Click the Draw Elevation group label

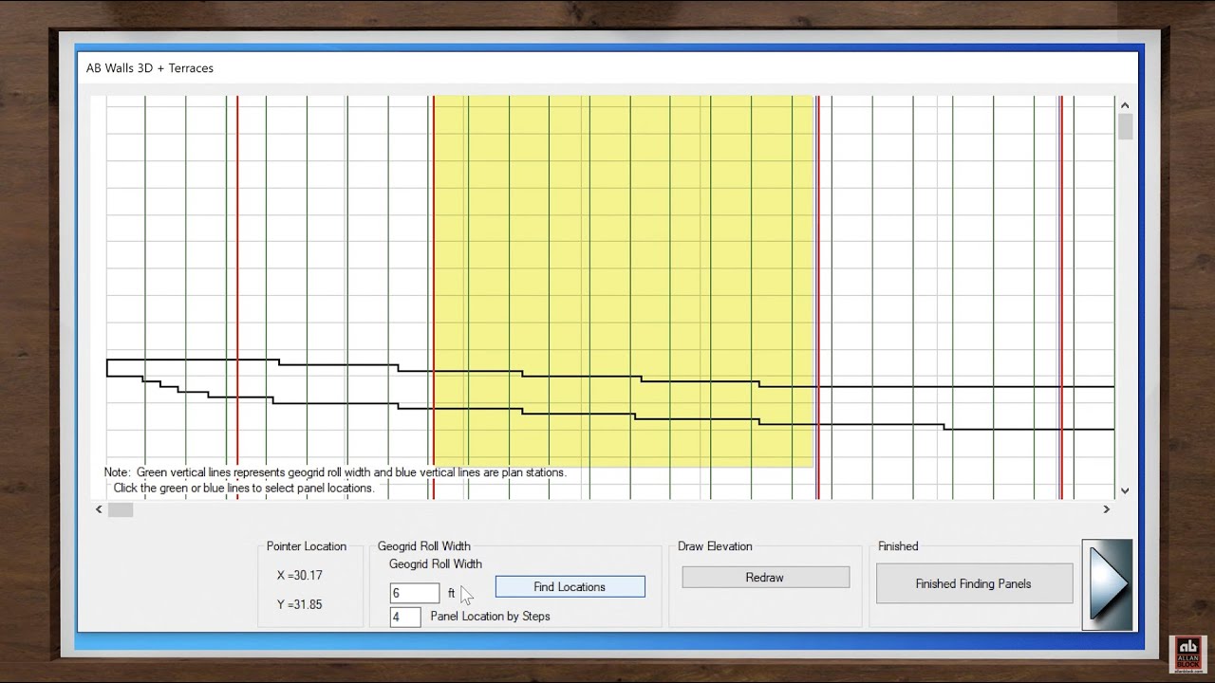coord(715,546)
